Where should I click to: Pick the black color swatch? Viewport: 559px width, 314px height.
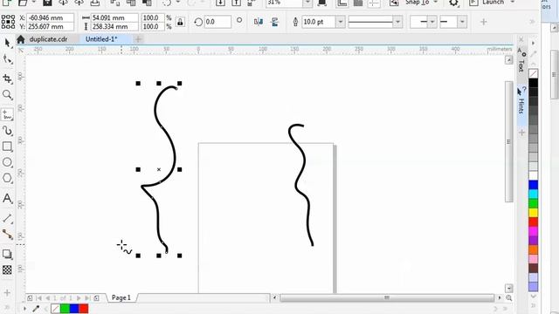534,83
